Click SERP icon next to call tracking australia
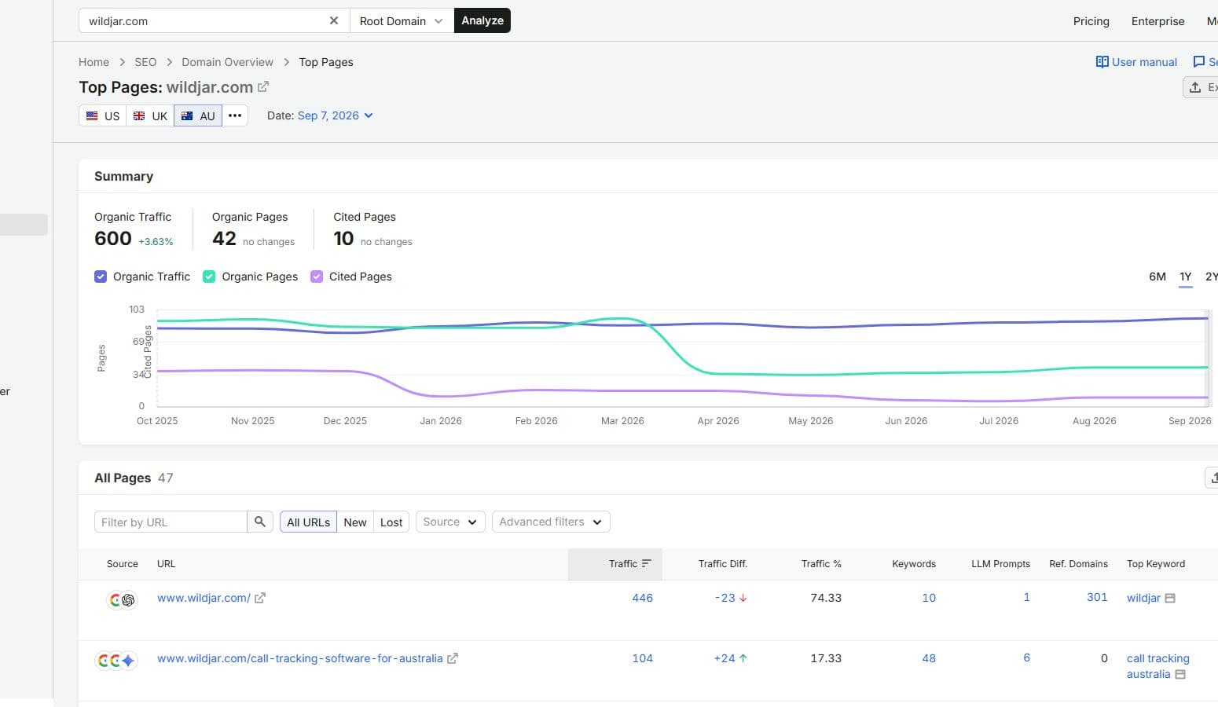This screenshot has height=707, width=1218. click(x=1180, y=674)
